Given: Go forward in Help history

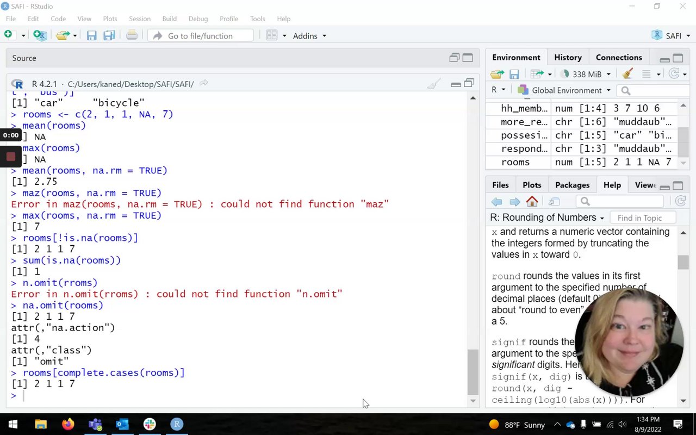Looking at the screenshot, I should pyautogui.click(x=514, y=202).
